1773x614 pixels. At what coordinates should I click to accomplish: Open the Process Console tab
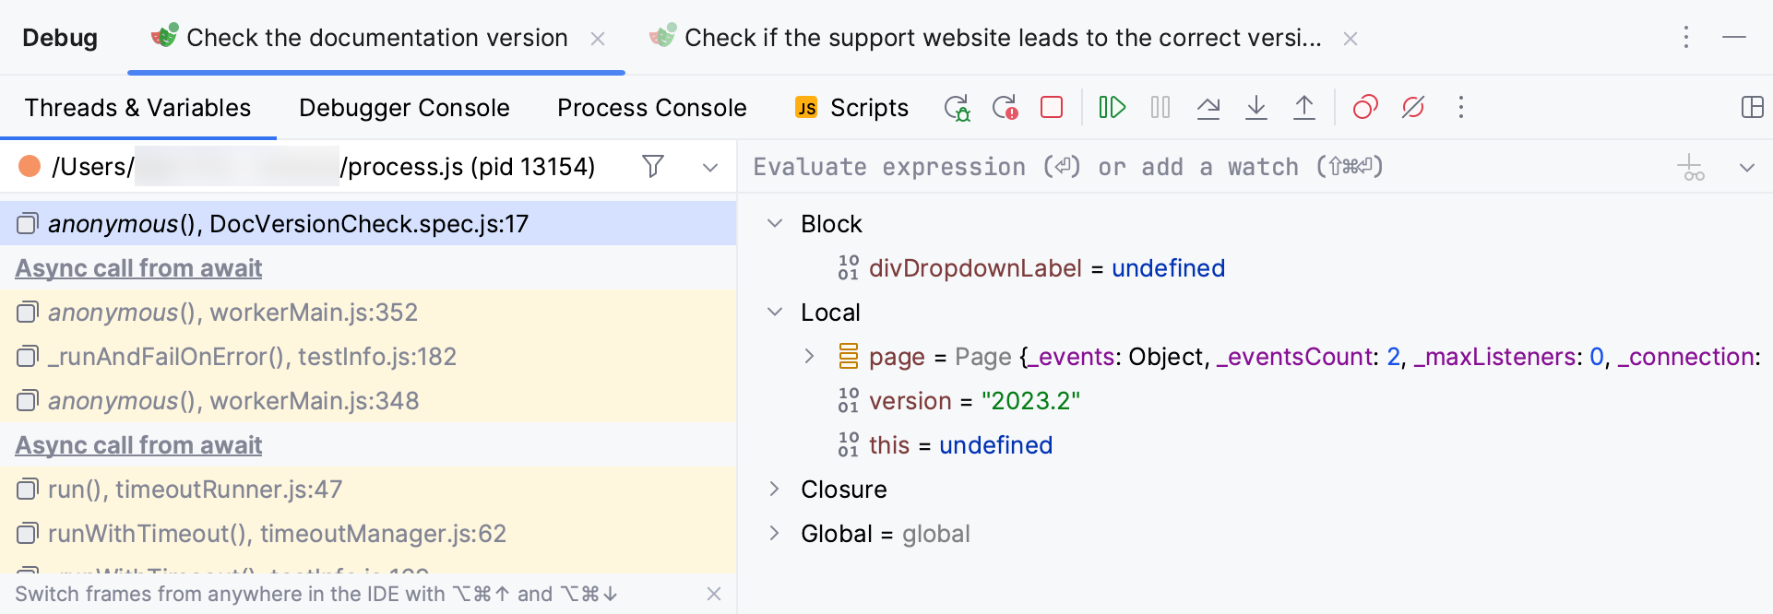651,108
